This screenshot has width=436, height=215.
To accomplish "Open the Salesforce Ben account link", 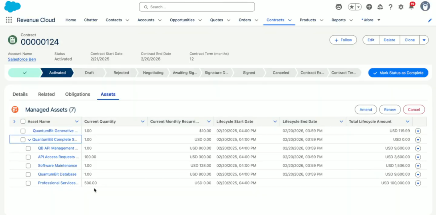I will (22, 59).
